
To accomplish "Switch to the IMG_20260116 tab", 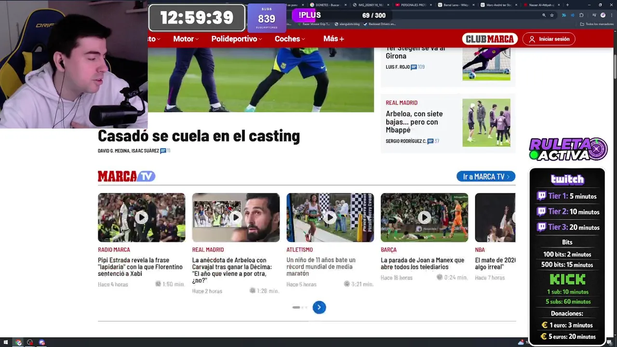I will tap(370, 5).
